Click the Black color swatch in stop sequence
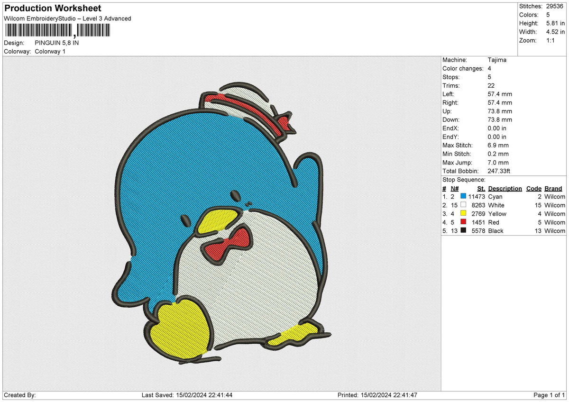 coord(463,230)
